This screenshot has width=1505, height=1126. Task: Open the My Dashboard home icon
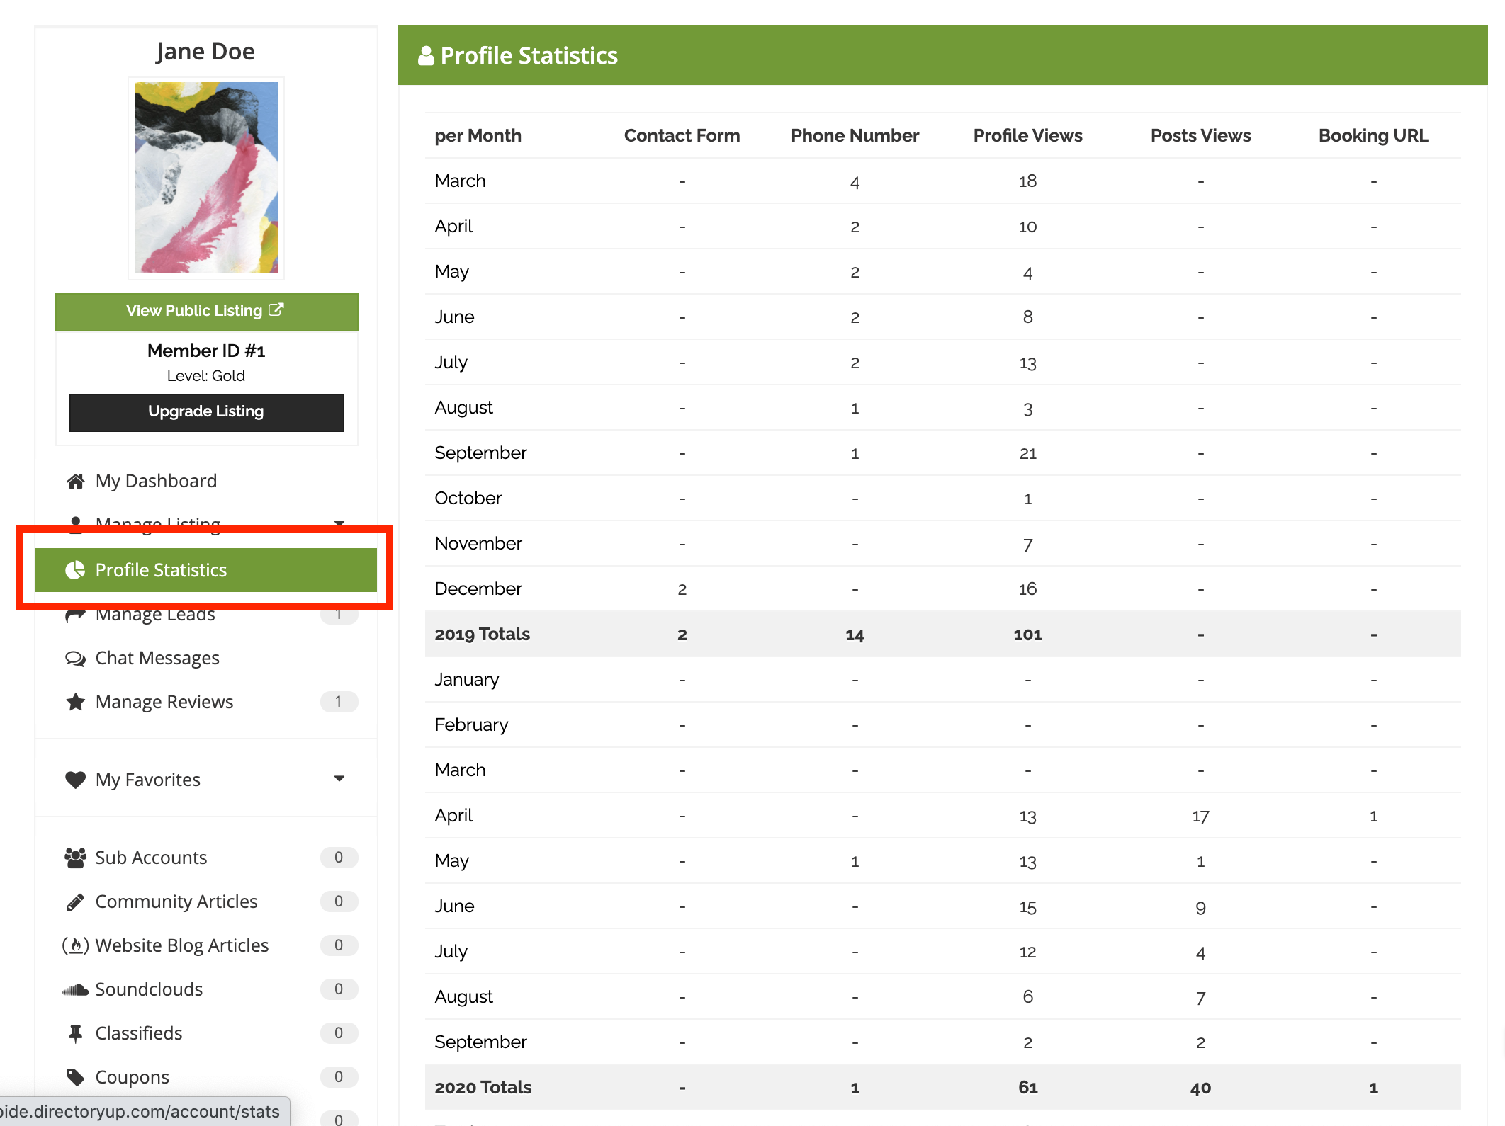pos(76,481)
